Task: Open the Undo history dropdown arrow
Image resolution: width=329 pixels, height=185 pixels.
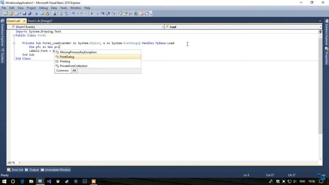Action: [x=78, y=14]
